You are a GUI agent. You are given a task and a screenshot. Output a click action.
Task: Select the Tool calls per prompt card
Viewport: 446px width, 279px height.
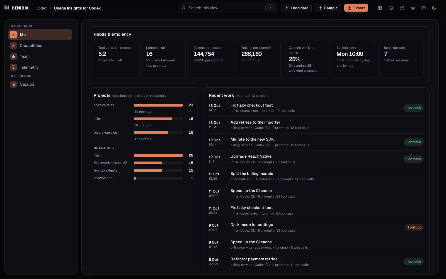click(x=116, y=59)
